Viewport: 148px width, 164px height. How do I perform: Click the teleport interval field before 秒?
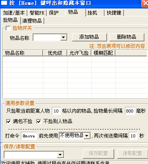tap(133, 136)
